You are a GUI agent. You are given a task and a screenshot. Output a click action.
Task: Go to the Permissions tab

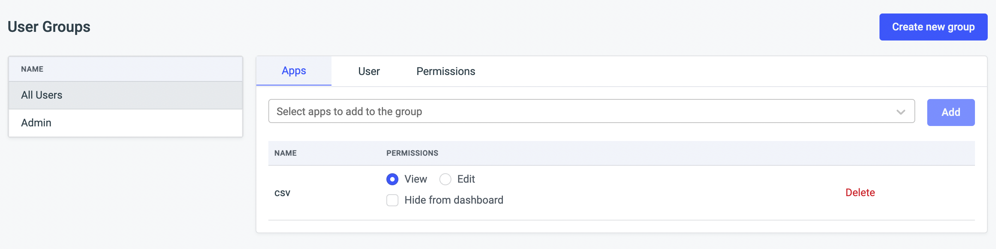pyautogui.click(x=445, y=71)
